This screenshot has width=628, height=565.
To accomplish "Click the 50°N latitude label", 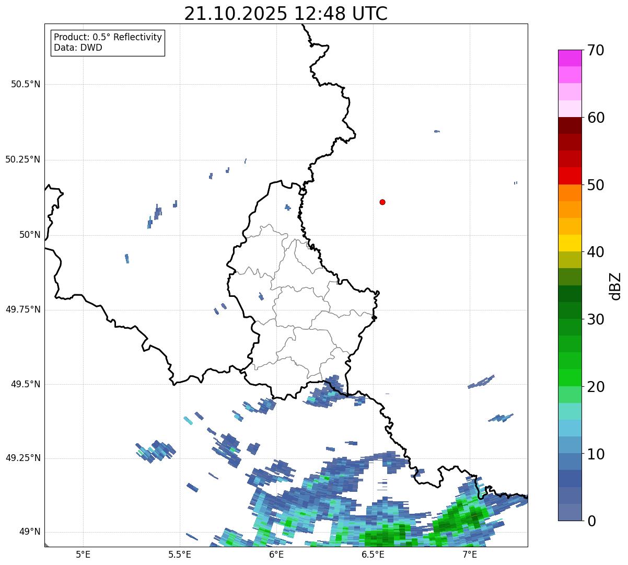I will [x=30, y=235].
